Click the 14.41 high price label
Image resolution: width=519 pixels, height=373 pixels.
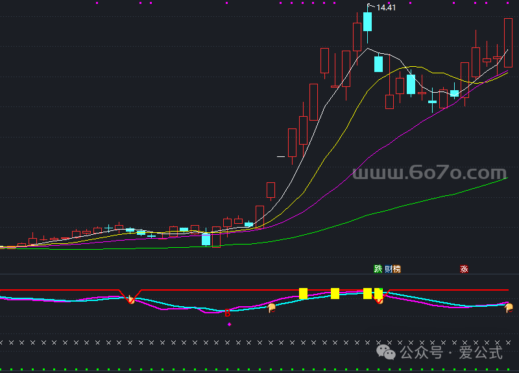click(x=386, y=8)
